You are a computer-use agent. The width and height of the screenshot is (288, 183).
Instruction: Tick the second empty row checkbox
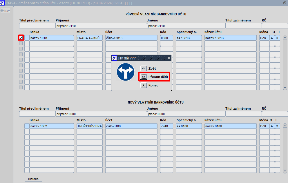tap(21, 49)
